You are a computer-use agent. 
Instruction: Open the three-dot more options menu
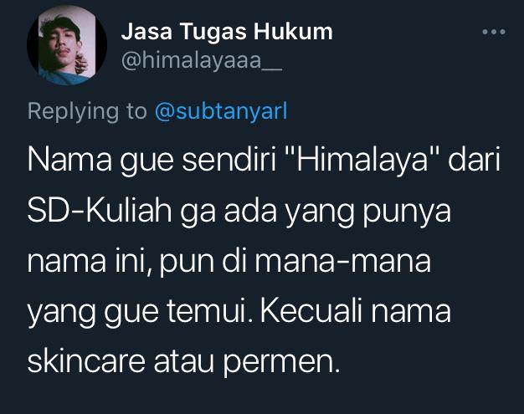pos(494,32)
